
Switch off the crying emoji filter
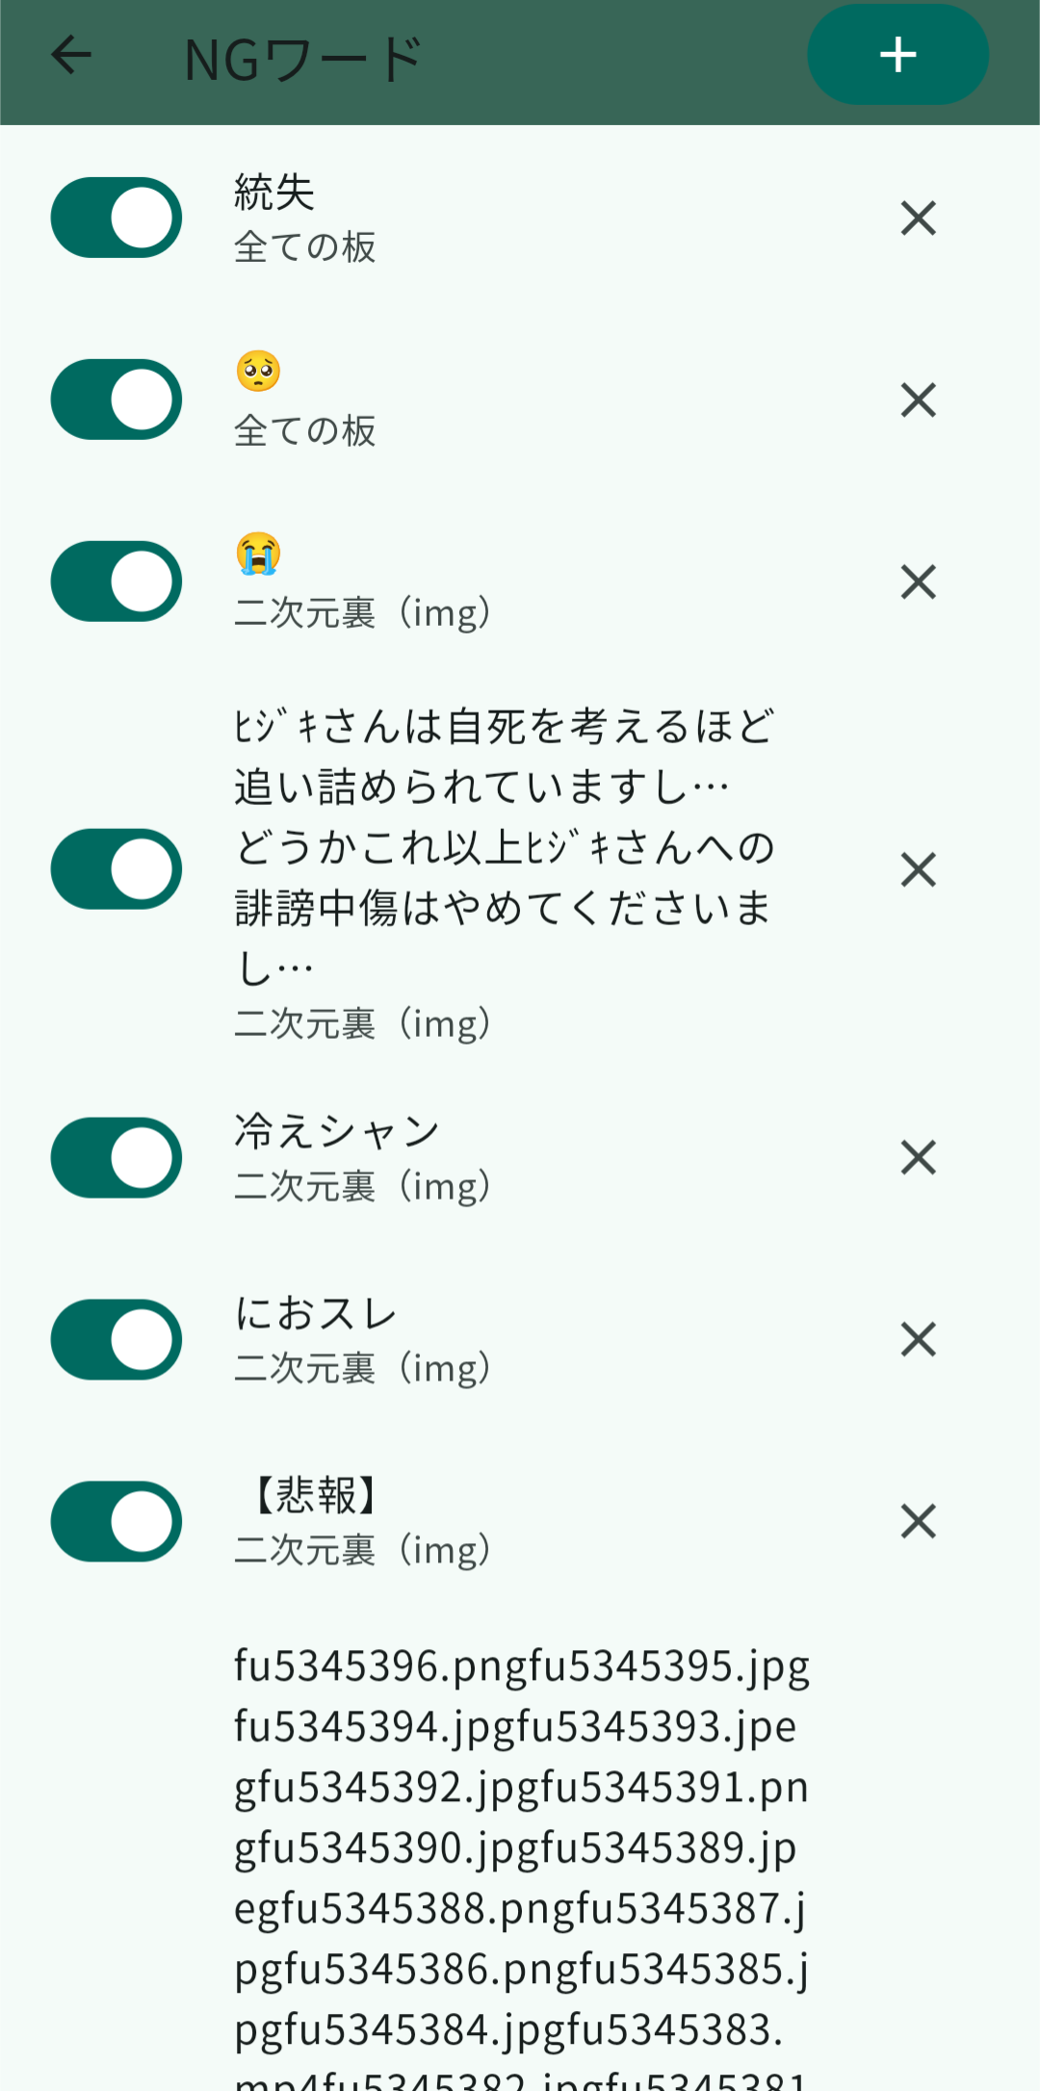(x=117, y=582)
